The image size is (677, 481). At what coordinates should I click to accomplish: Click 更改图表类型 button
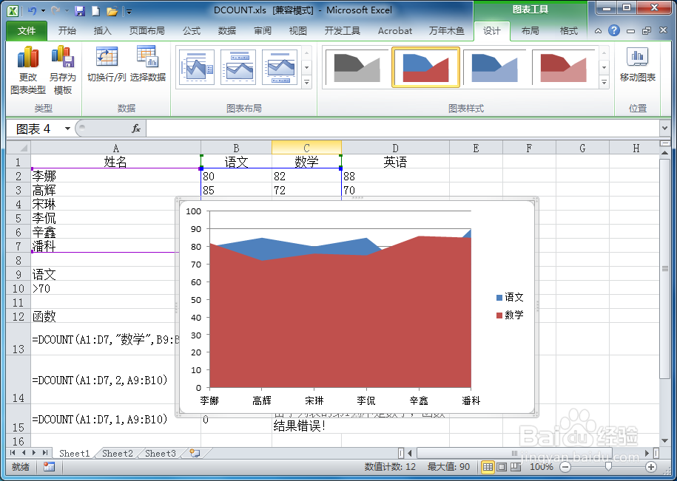pyautogui.click(x=28, y=69)
